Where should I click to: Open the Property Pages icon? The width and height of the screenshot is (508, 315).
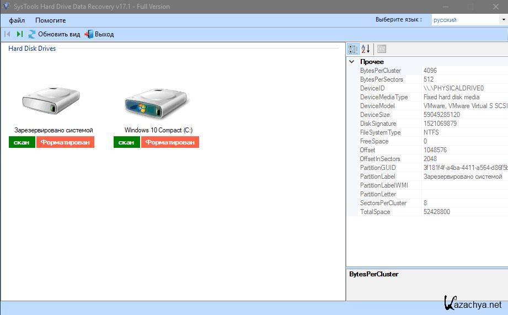[382, 49]
